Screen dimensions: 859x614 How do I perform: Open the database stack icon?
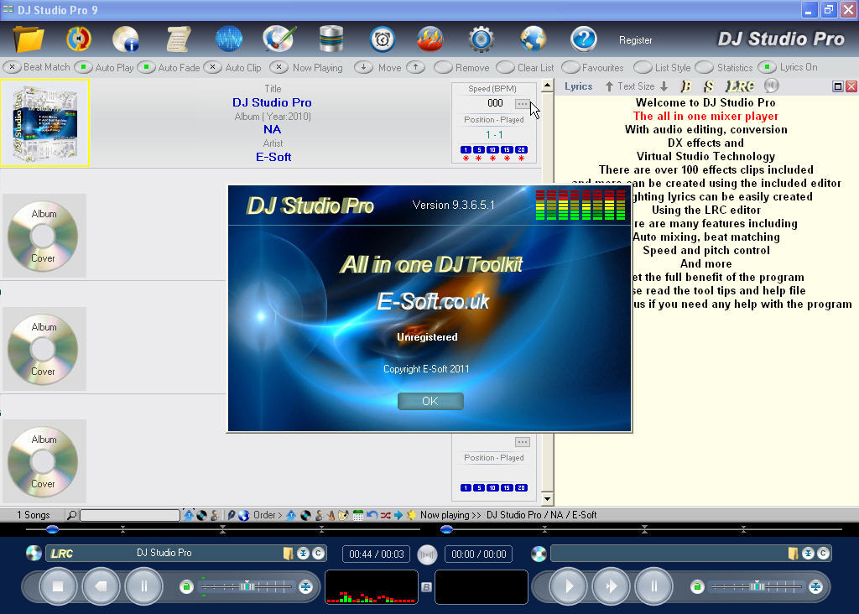tap(331, 39)
